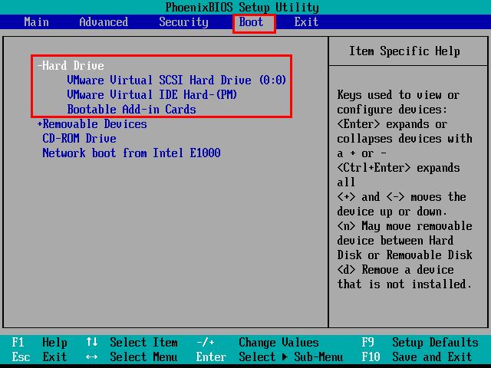This screenshot has width=491, height=368.
Task: Switch to the Main menu tab
Action: (36, 21)
